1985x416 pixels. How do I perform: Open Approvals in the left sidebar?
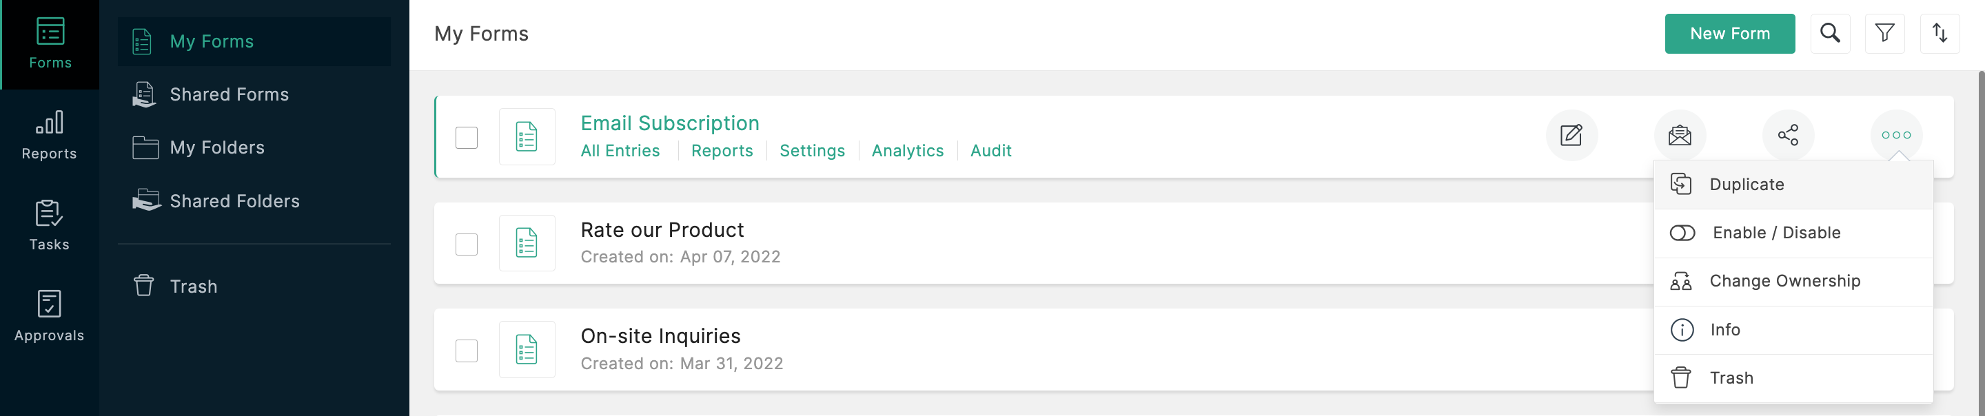pyautogui.click(x=50, y=316)
